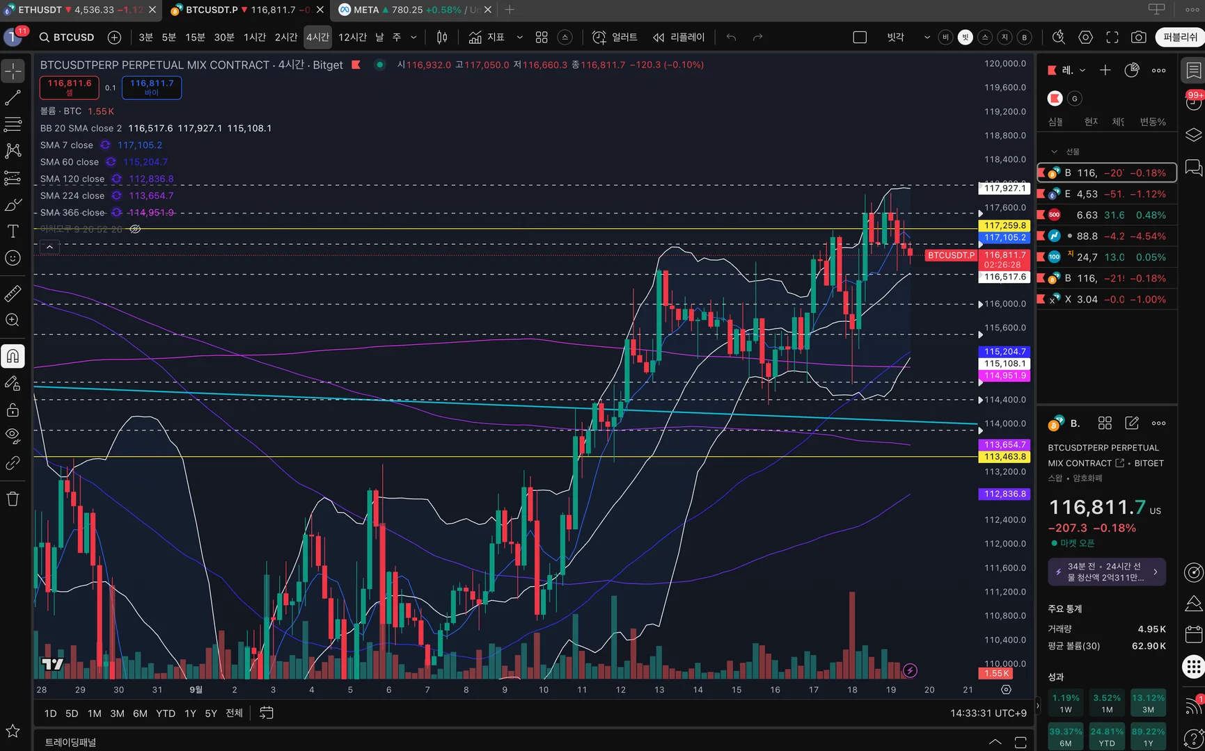The height and width of the screenshot is (751, 1205).
Task: Select the YTD date range
Action: [166, 713]
